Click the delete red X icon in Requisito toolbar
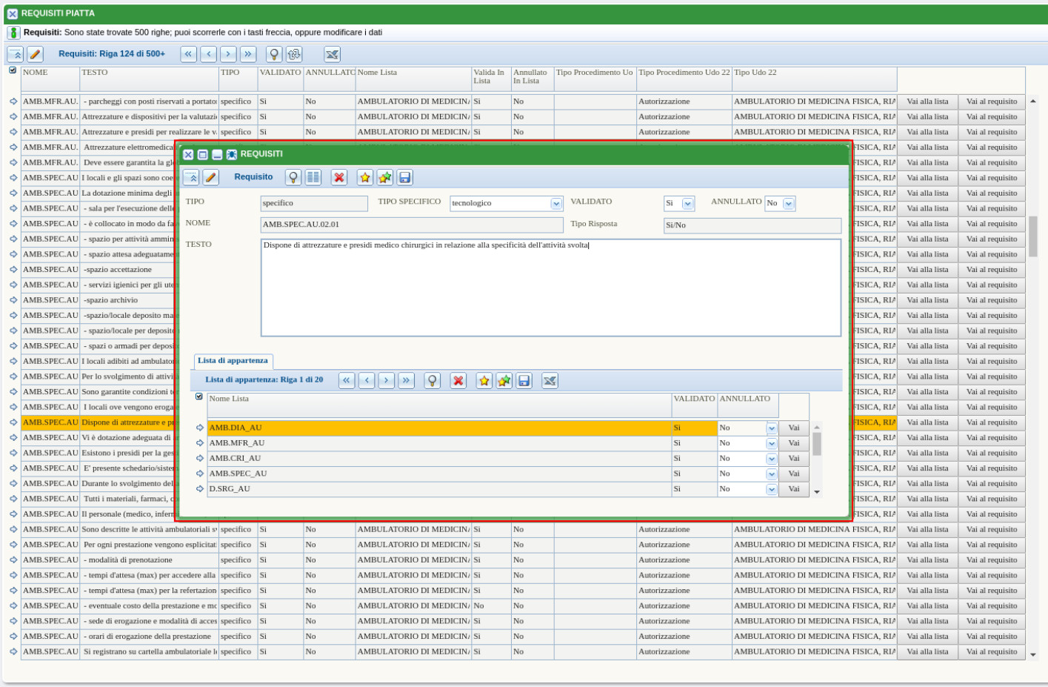This screenshot has height=687, width=1048. pos(339,177)
